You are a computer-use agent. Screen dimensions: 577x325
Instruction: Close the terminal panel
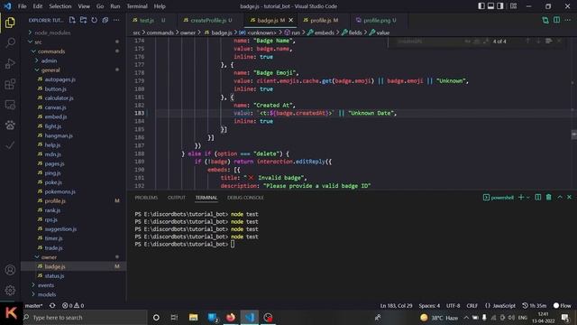569,198
